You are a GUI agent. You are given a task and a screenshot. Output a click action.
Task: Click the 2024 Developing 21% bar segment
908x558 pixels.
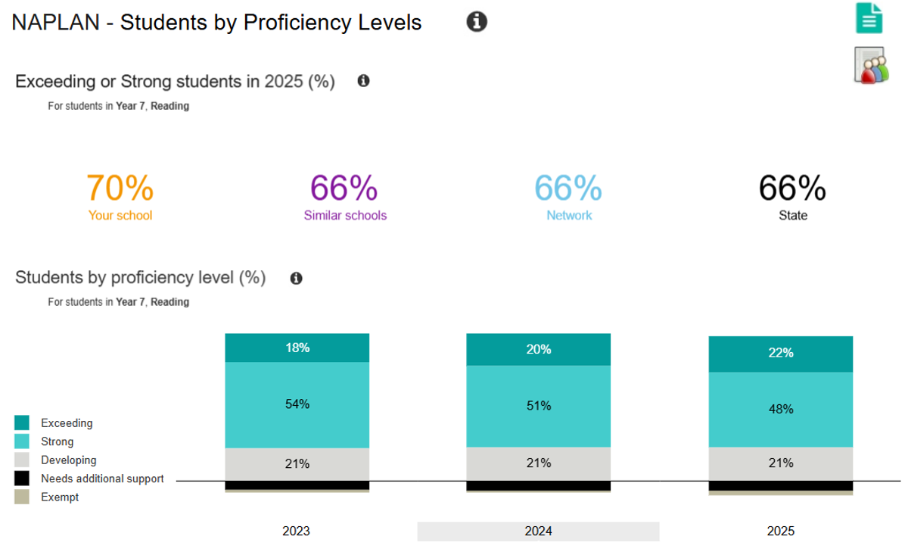pos(538,463)
